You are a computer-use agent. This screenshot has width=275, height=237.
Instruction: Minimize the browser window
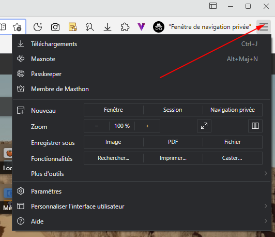[x=231, y=6]
